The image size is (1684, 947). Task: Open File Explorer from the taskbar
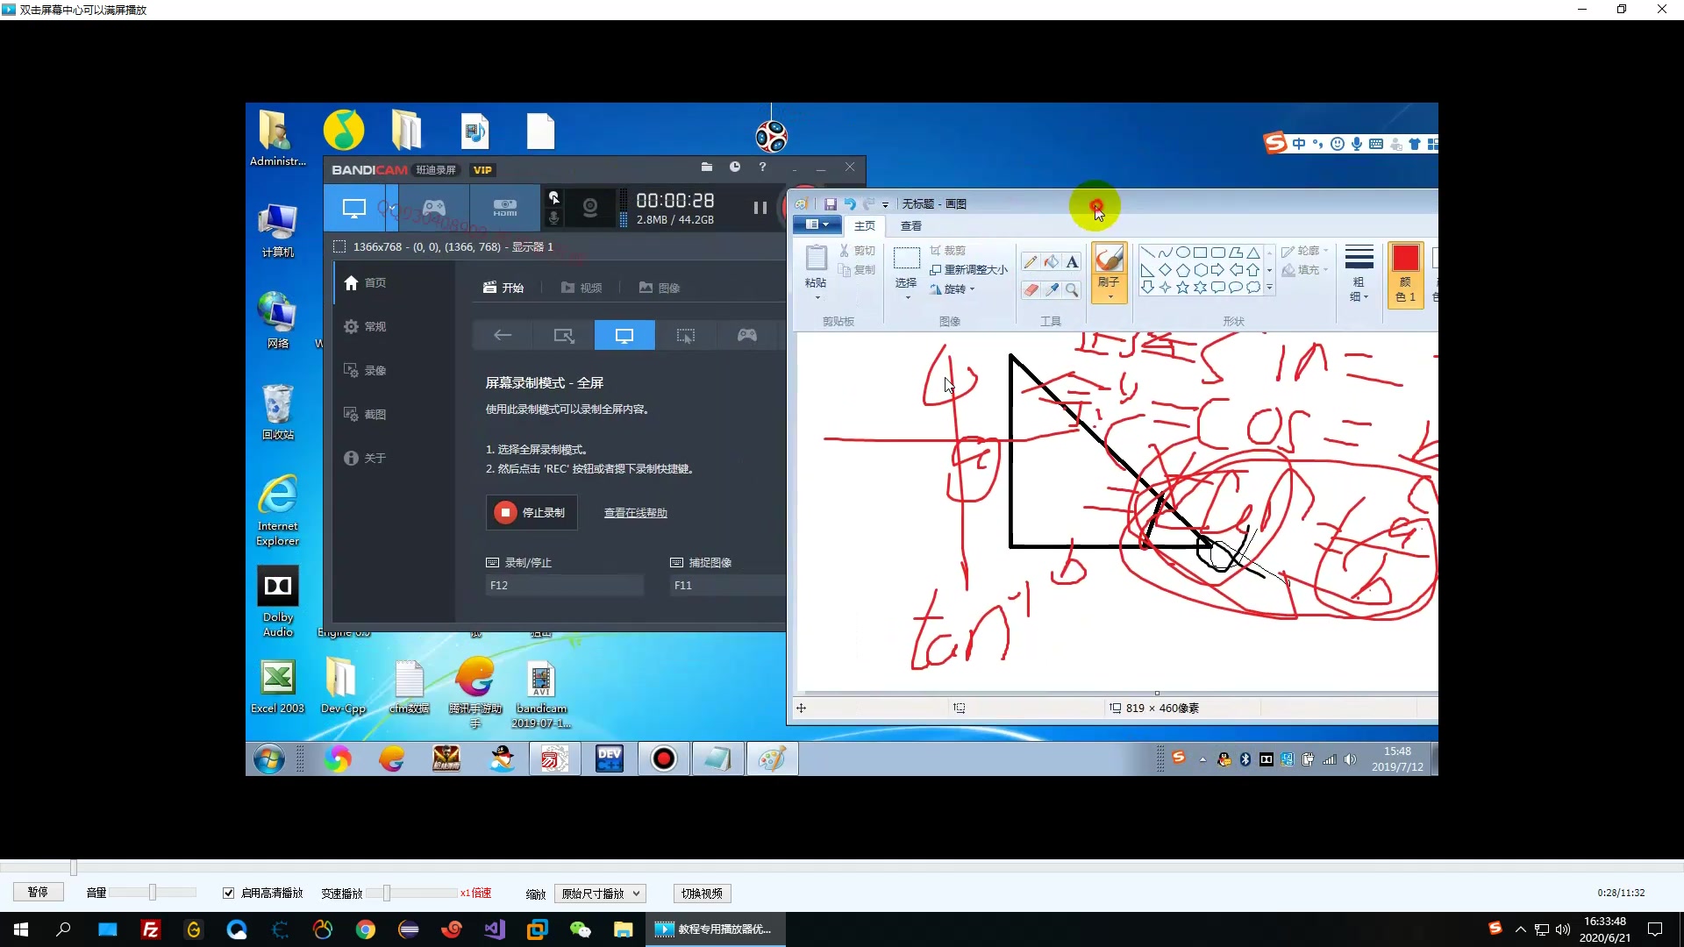pos(624,929)
